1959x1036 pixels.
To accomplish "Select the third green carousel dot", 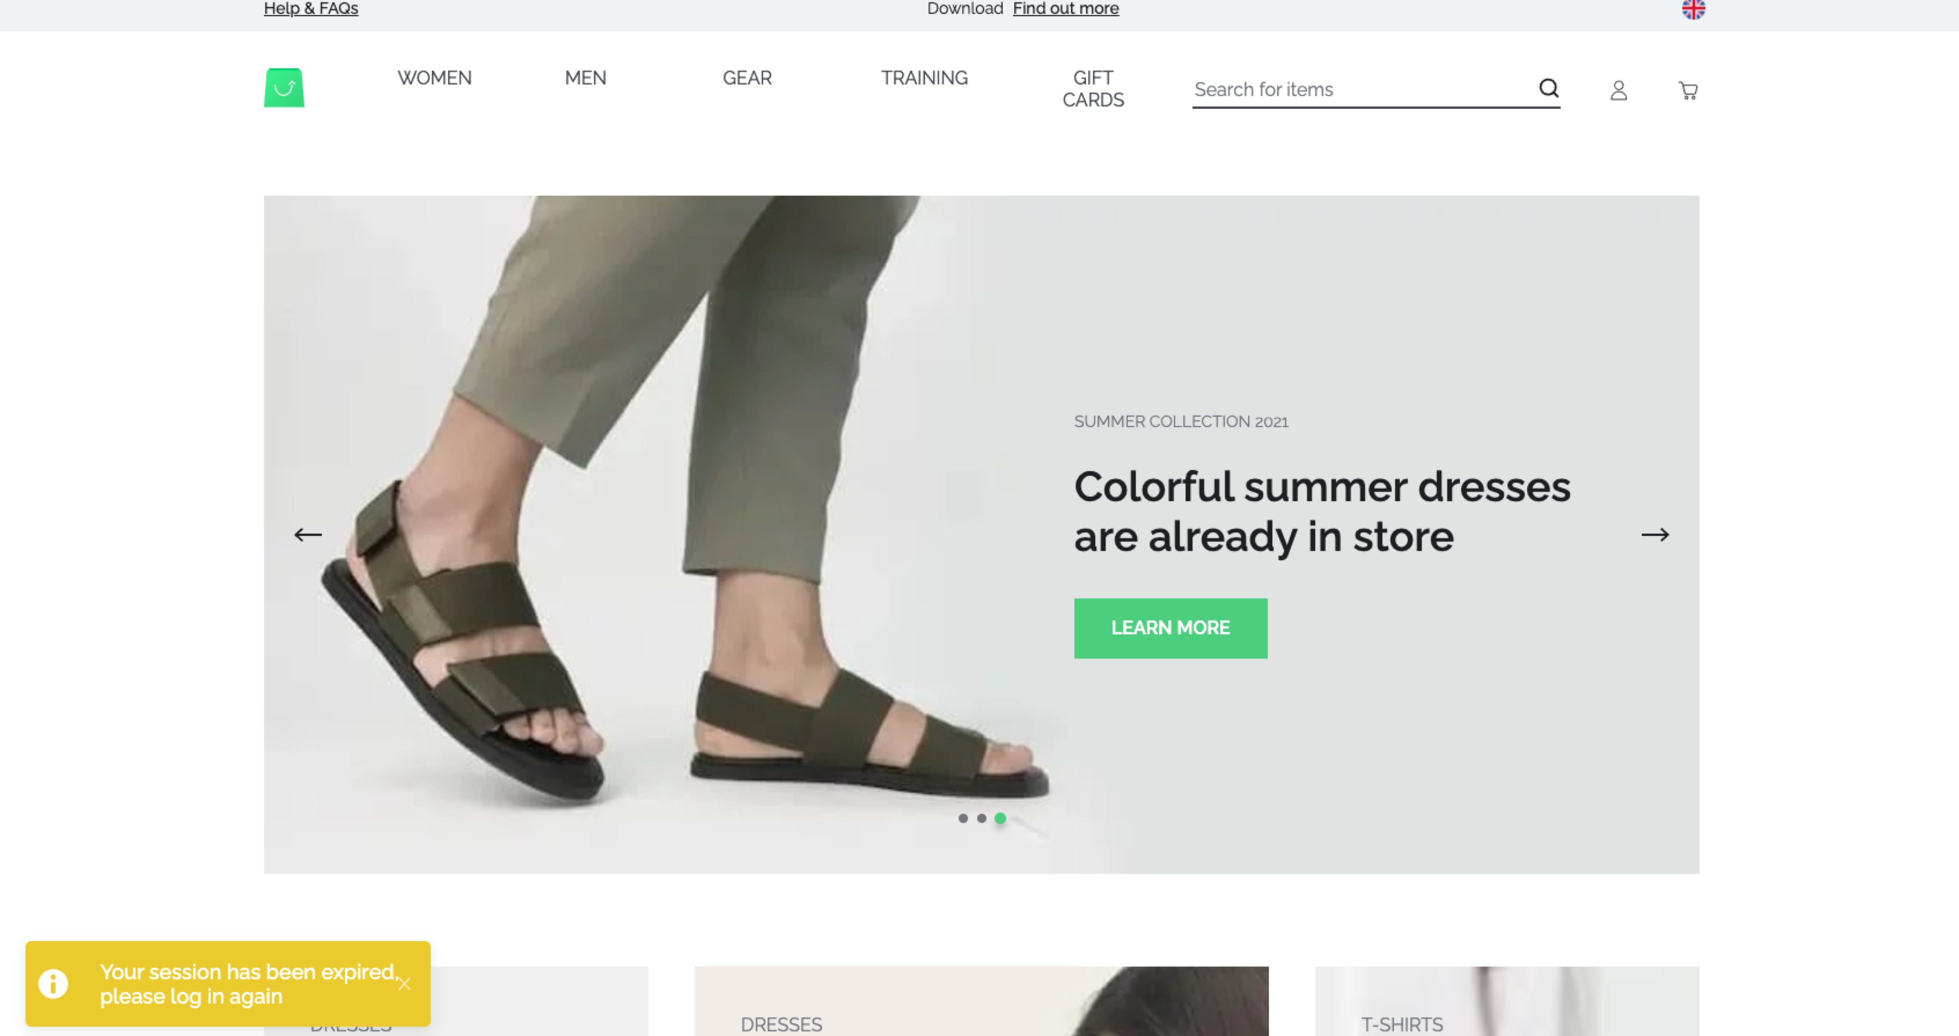I will [x=1001, y=818].
